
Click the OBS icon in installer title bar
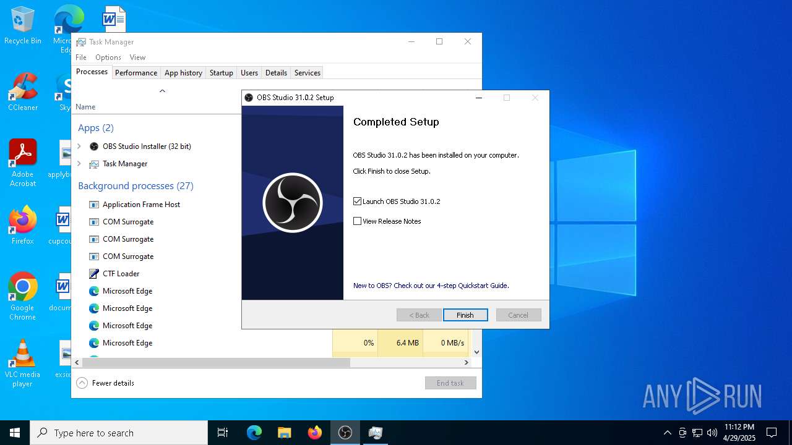coord(249,98)
